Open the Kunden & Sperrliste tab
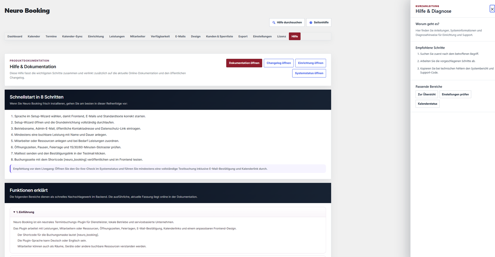 coord(220,37)
